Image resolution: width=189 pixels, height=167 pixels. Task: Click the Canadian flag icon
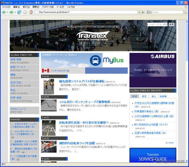(x=45, y=71)
